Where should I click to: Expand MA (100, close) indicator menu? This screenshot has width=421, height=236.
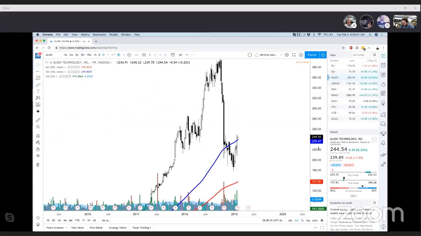pyautogui.click(x=65, y=72)
